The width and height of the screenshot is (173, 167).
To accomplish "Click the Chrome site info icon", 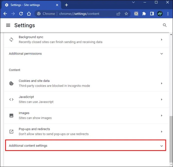I will 39,14.
